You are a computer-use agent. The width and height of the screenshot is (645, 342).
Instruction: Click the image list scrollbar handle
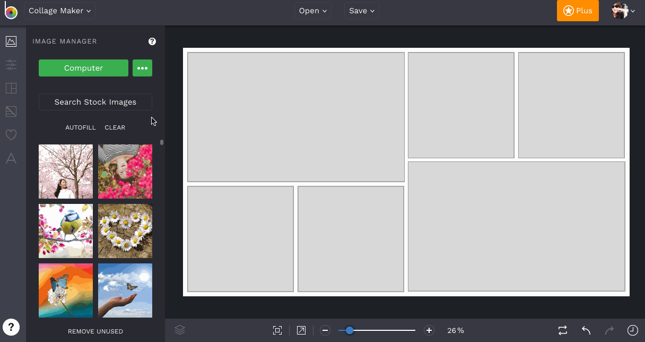(162, 142)
